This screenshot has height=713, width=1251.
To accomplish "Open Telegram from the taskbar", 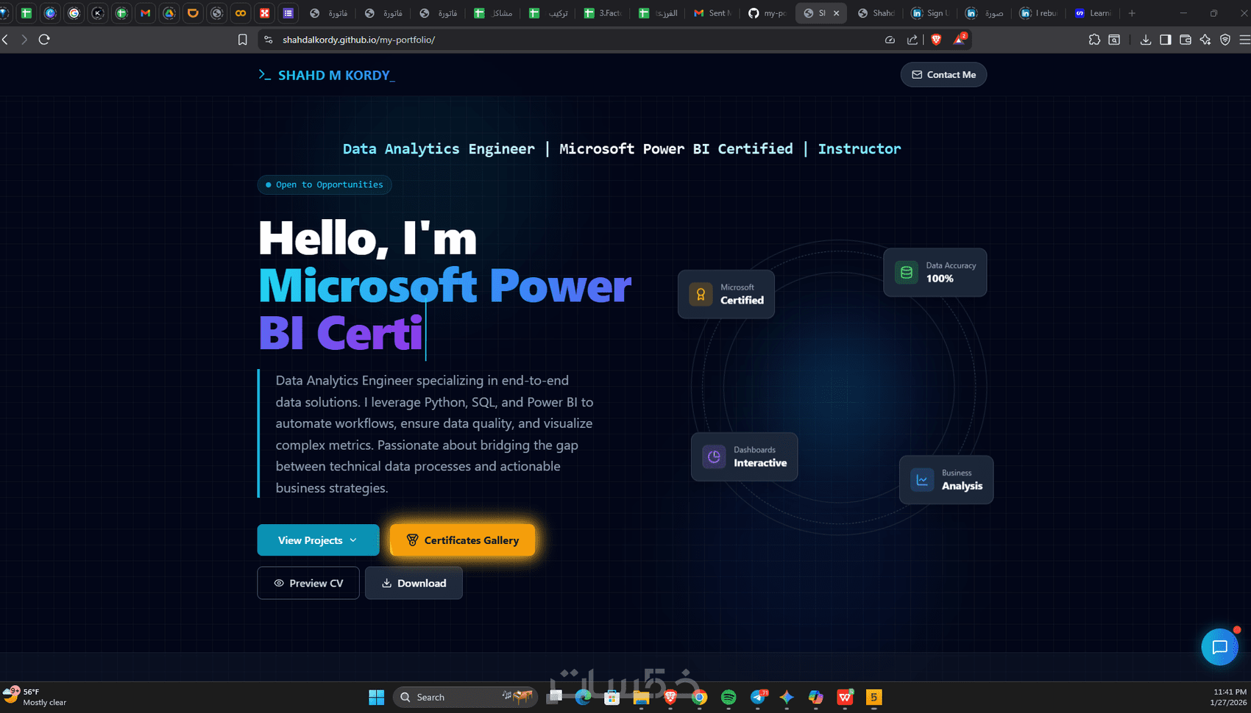I will click(758, 697).
